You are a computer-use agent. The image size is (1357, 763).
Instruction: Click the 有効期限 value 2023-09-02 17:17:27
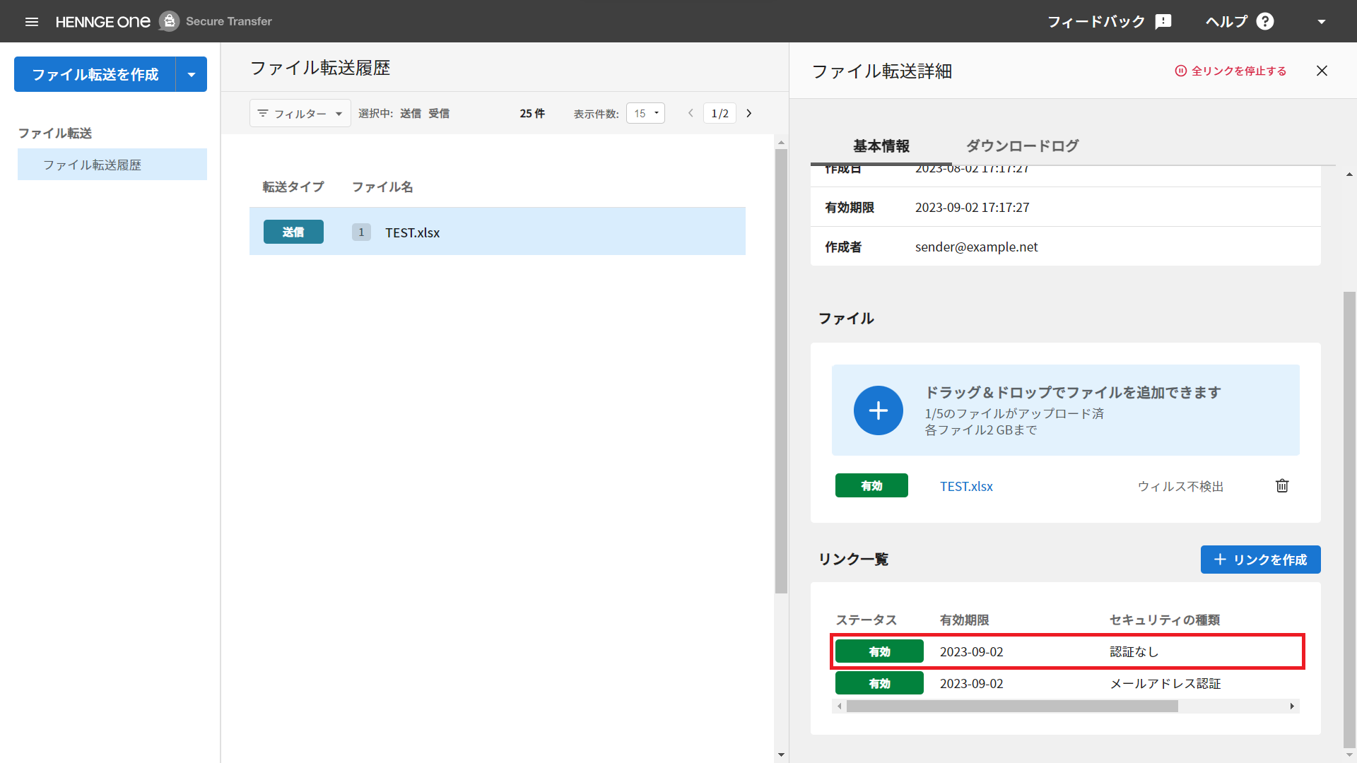tap(972, 207)
